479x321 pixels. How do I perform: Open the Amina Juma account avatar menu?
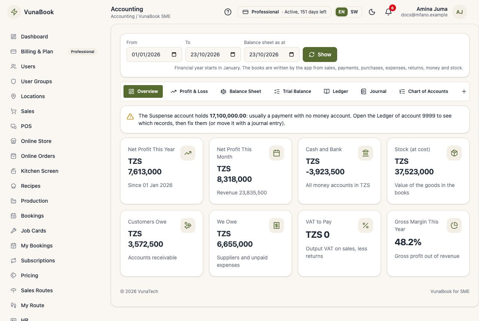(460, 12)
